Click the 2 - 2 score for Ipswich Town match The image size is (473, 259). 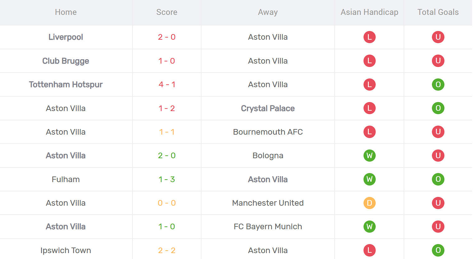coord(167,250)
